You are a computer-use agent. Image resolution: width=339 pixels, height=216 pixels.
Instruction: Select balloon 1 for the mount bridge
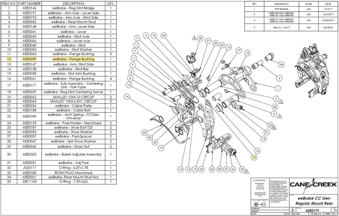coord(278,88)
